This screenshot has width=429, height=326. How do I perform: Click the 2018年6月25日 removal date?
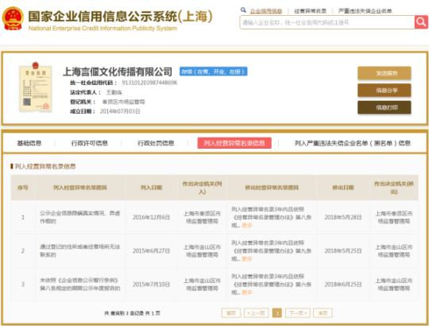coord(343,285)
